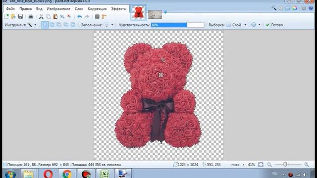Select Add (union) selection mode
317x178 pixels.
pyautogui.click(x=52, y=25)
